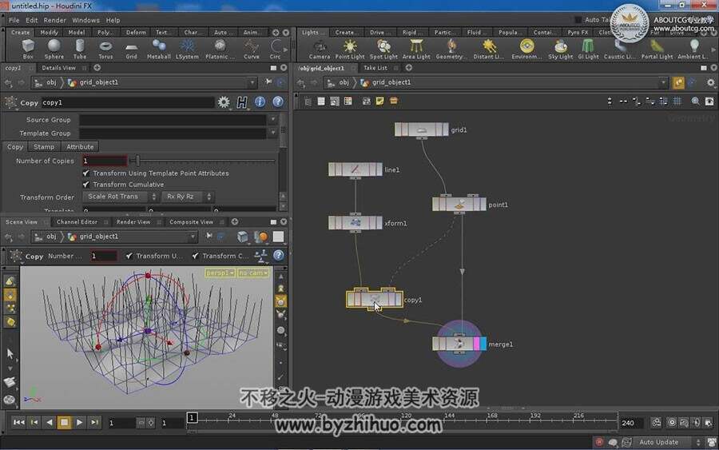Select the merge1 node
Screen dimensions: 719x450
[x=459, y=344]
